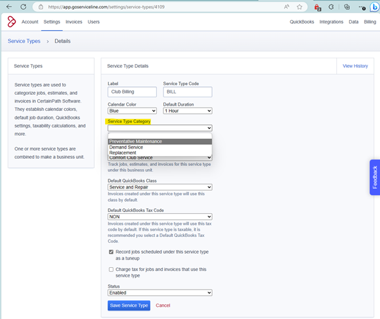Open the Bing sidebar icon

point(375,7)
